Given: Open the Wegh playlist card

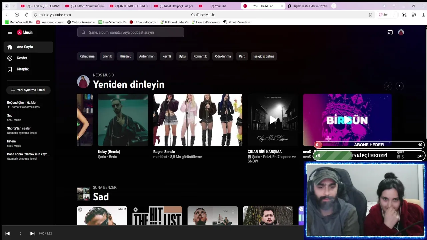Looking at the screenshot, I should click(x=268, y=216).
